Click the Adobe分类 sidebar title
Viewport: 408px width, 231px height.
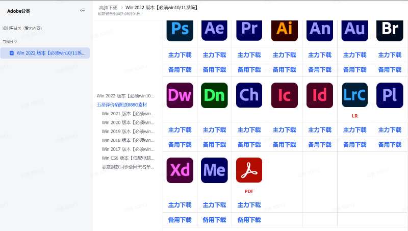pyautogui.click(x=19, y=11)
